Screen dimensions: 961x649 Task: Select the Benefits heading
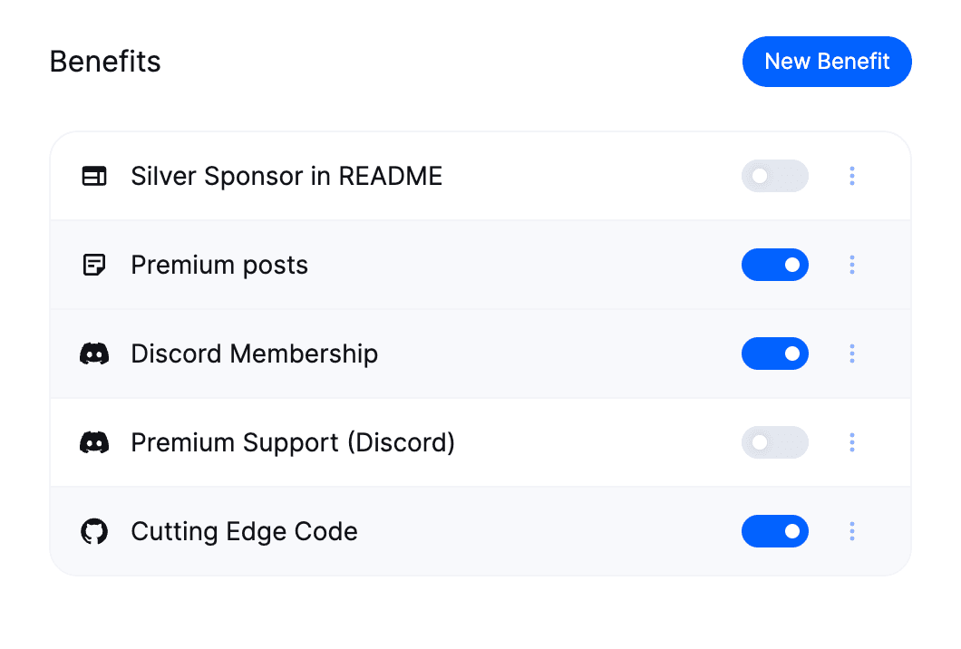click(x=105, y=62)
